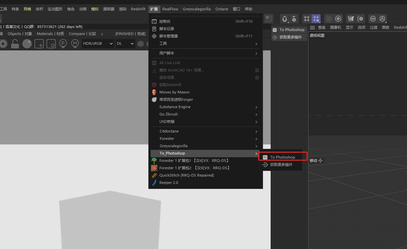Click 获取更多插件 in the submenu

[281, 165]
